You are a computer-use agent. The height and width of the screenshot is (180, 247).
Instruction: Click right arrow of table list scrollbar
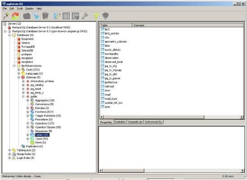(x=242, y=117)
